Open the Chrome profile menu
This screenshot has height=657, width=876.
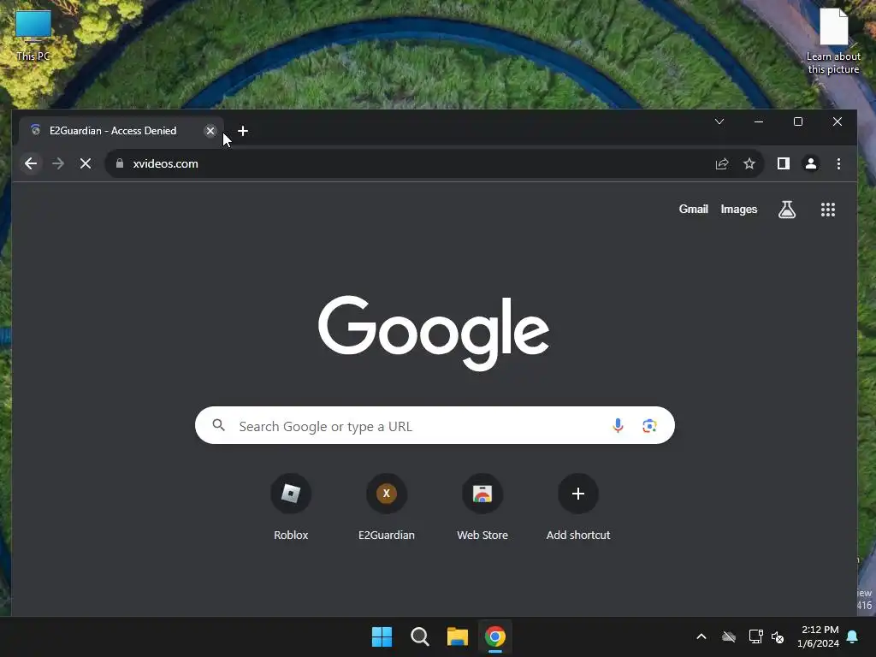click(x=811, y=163)
